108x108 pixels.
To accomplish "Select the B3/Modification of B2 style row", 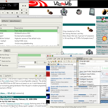I will (x=29, y=33).
